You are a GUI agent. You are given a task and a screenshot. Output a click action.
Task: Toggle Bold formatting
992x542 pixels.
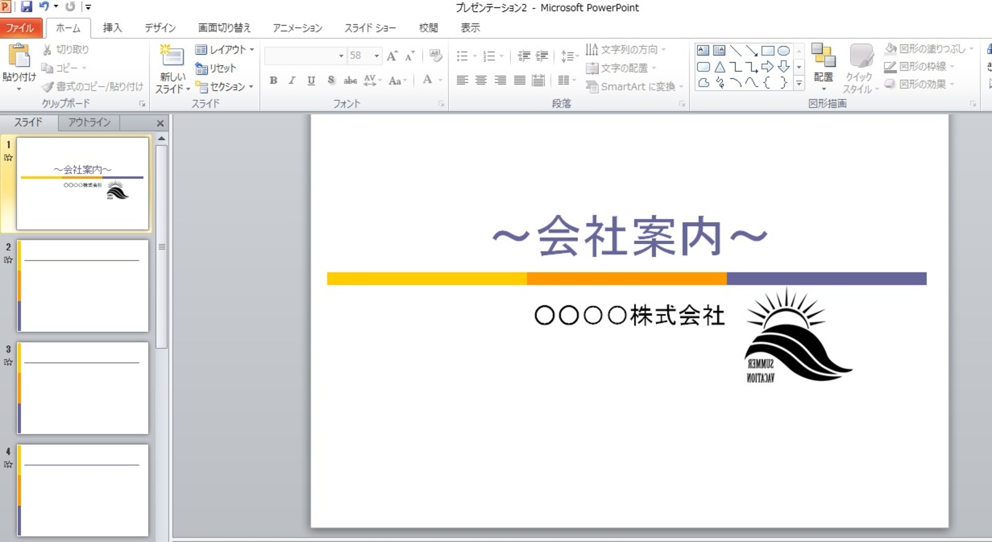(x=273, y=80)
